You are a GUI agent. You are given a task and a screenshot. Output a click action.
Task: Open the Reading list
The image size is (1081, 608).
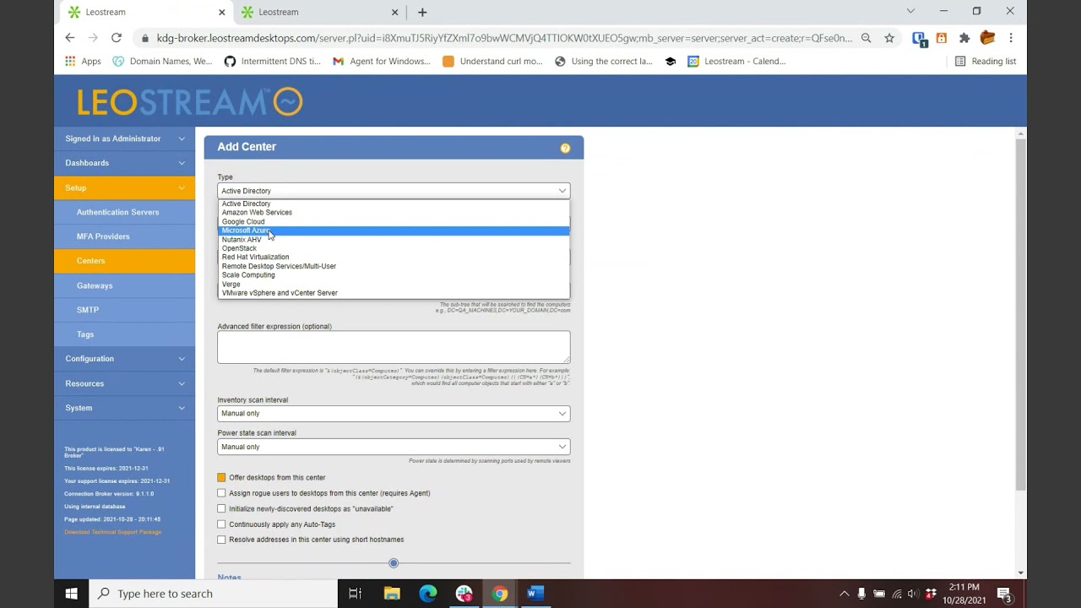986,61
